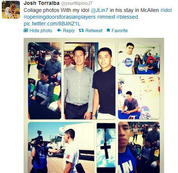Click the Retweet arrows icon
Image resolution: width=178 pixels, height=173 pixels.
point(81,30)
